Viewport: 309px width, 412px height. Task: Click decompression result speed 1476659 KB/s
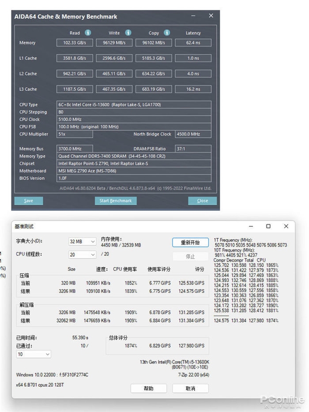pyautogui.click(x=97, y=321)
